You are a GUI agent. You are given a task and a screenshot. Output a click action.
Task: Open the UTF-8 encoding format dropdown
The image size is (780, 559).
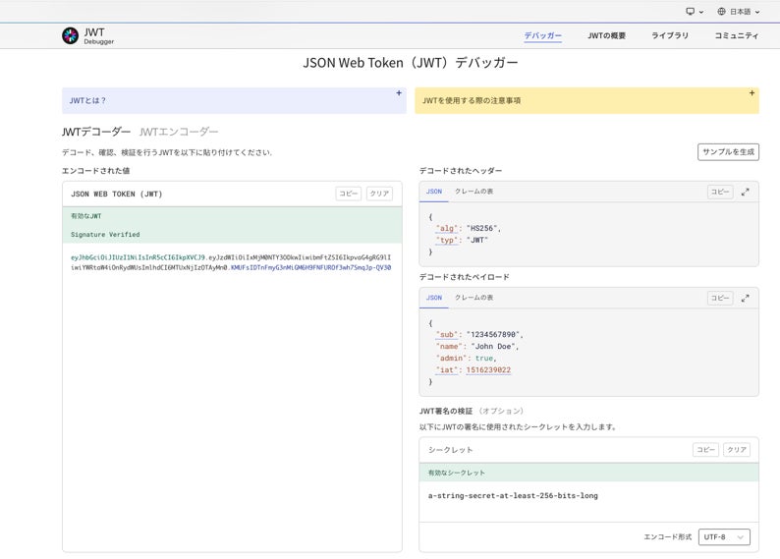pyautogui.click(x=725, y=537)
